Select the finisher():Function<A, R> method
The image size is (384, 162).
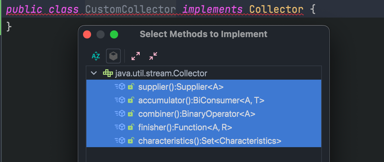point(203,127)
